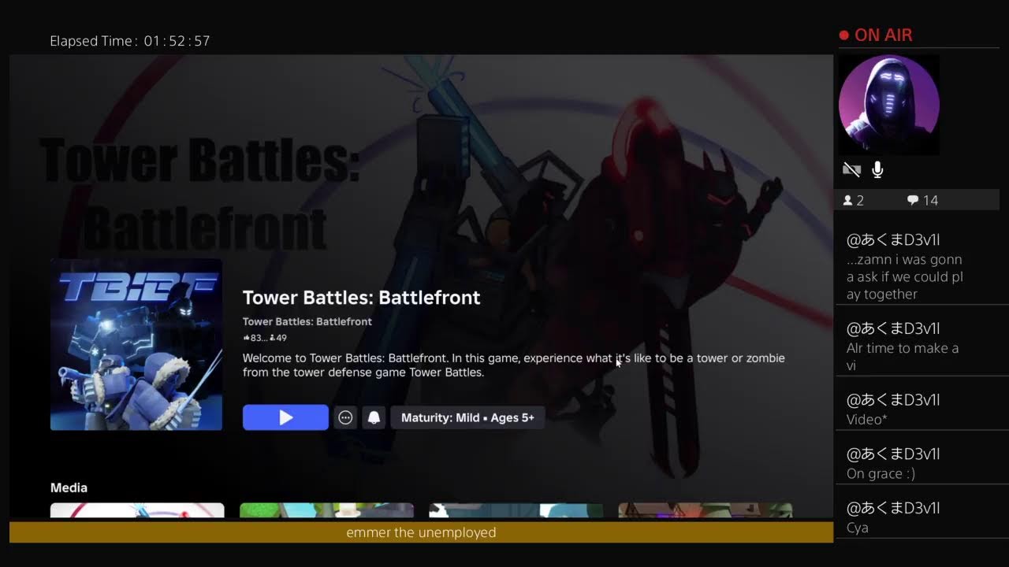Click the notification bell icon
Screen dimensions: 1009x567
point(374,417)
